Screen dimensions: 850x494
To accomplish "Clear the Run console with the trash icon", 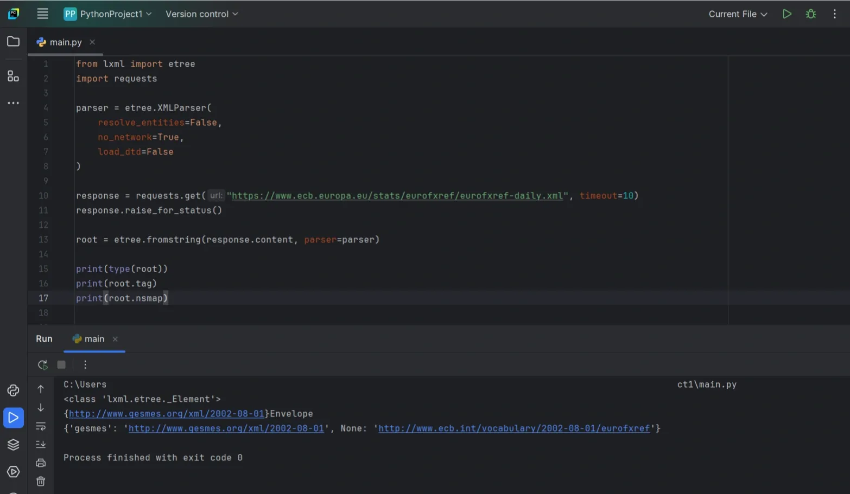I will [41, 481].
